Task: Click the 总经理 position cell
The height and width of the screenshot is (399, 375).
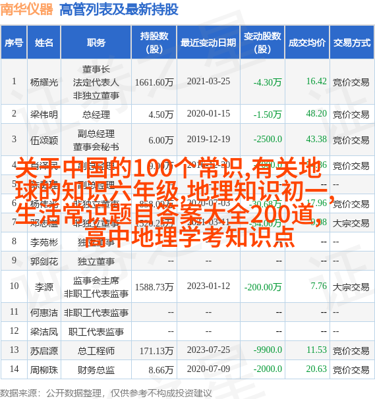Action: click(96, 115)
